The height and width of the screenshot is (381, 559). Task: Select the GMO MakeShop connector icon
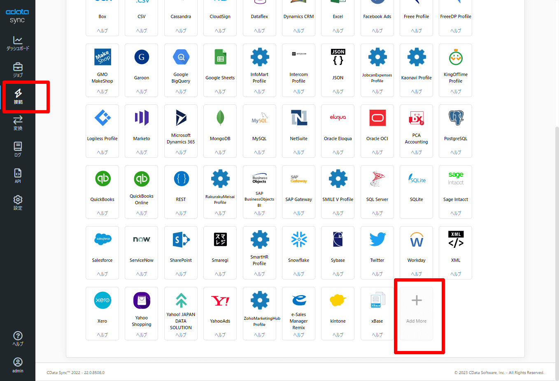coord(102,57)
